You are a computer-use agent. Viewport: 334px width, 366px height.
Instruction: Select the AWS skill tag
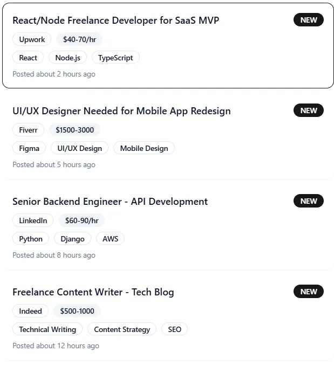pyautogui.click(x=110, y=239)
